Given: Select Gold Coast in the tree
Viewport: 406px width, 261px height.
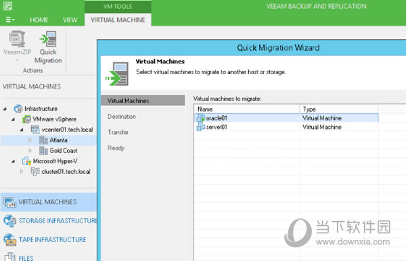Looking at the screenshot, I should pos(64,150).
